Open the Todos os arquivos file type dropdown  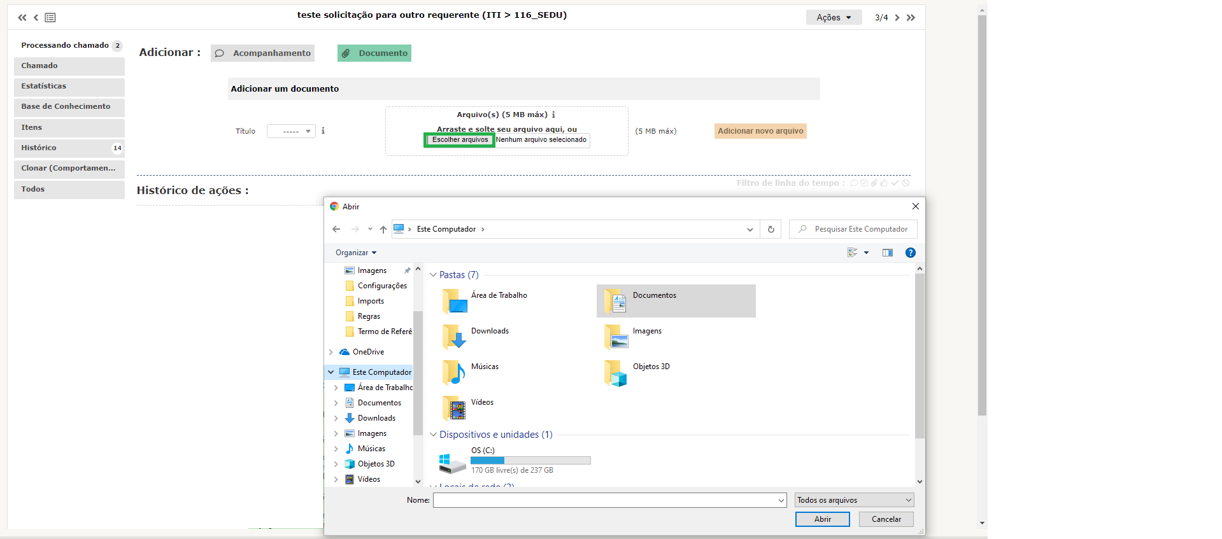(853, 500)
